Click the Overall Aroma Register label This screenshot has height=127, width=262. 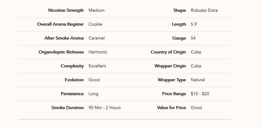[x=60, y=24]
